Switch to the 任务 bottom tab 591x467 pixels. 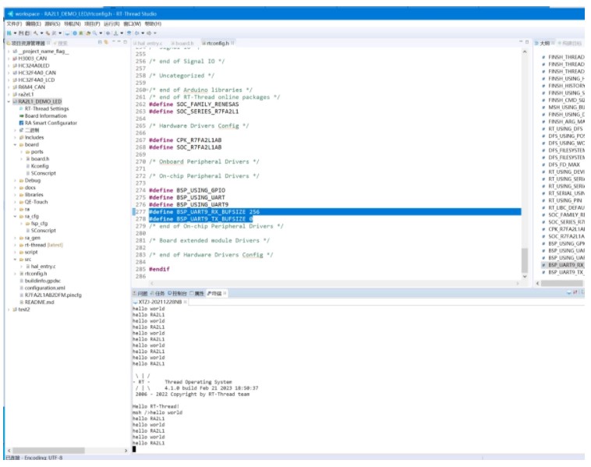point(158,293)
